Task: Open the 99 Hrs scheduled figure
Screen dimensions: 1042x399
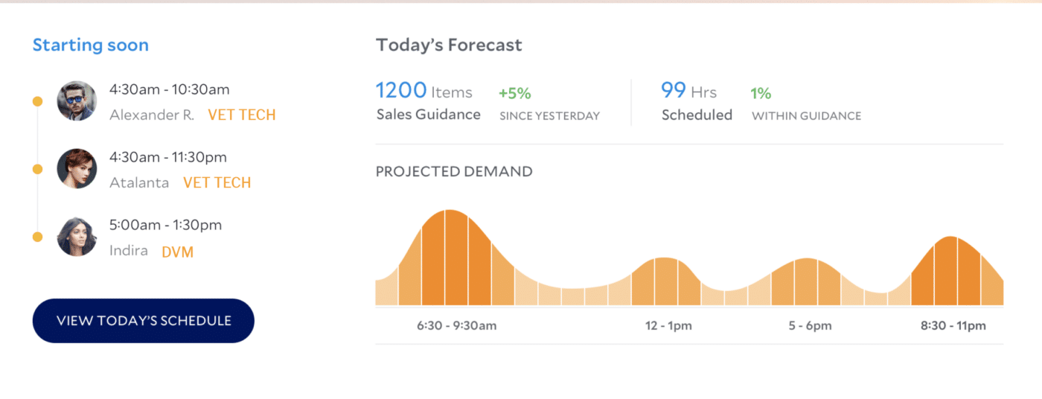Action: click(689, 91)
